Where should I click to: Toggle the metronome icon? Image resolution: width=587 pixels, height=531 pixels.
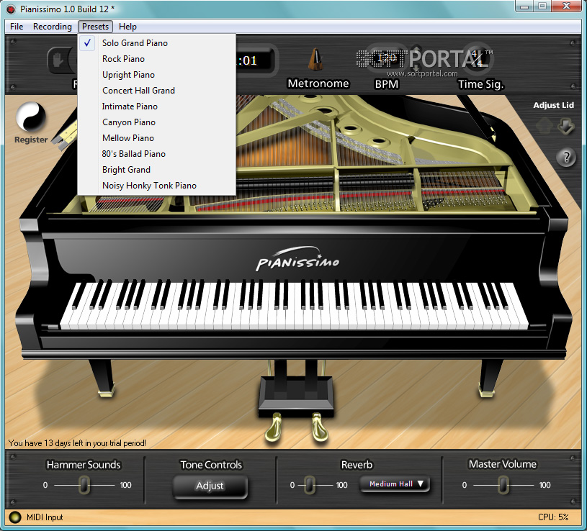click(315, 60)
